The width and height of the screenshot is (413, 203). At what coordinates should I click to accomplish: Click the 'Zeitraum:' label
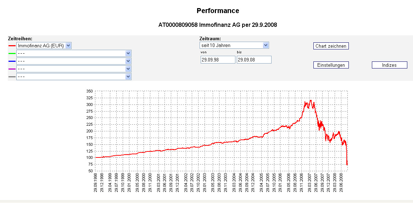coord(210,38)
